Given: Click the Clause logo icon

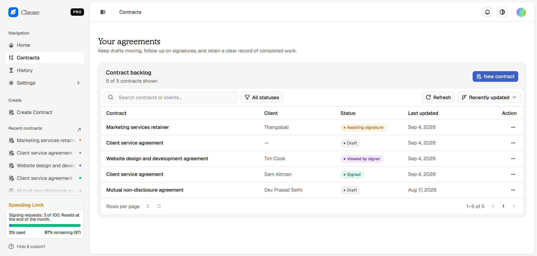Looking at the screenshot, I should point(13,12).
